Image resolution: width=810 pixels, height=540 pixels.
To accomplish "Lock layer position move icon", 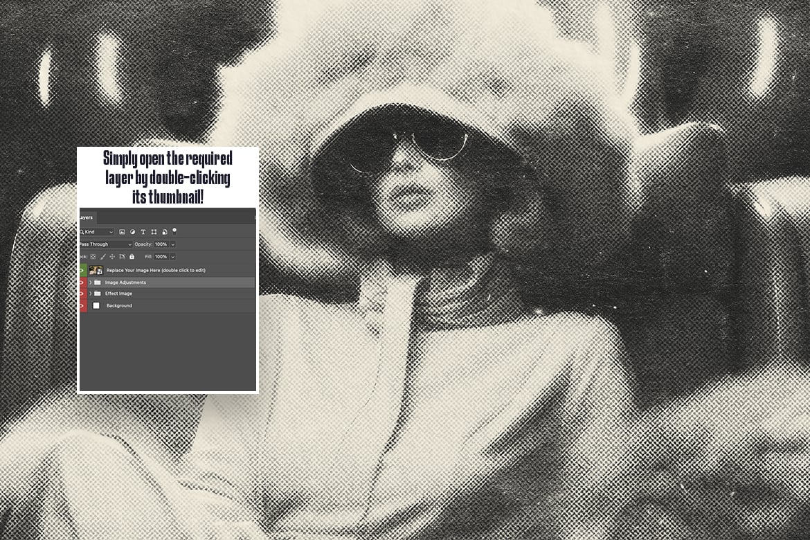I will 112,256.
